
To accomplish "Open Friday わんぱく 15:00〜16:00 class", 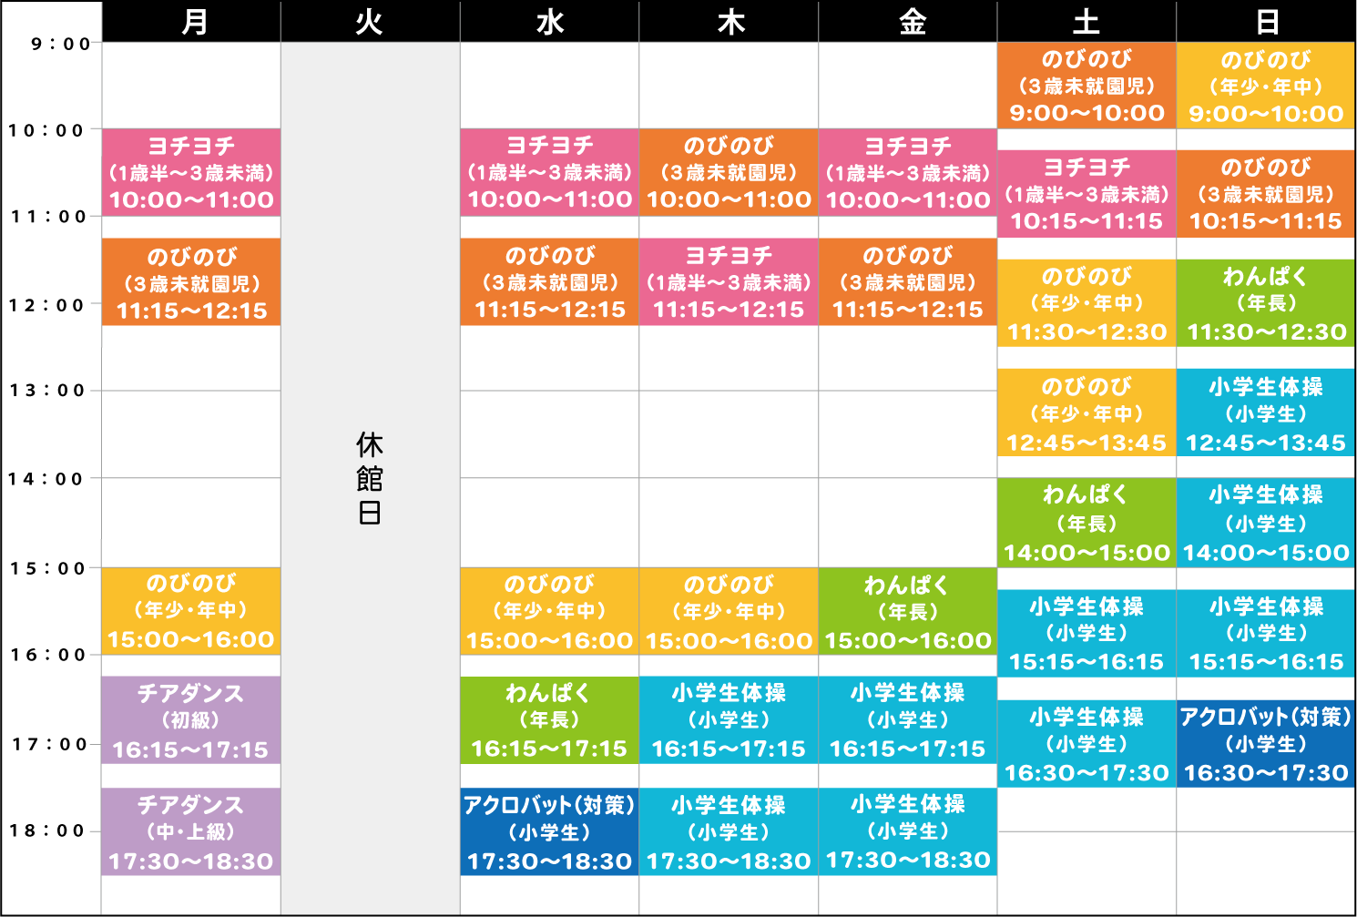I will click(x=908, y=611).
